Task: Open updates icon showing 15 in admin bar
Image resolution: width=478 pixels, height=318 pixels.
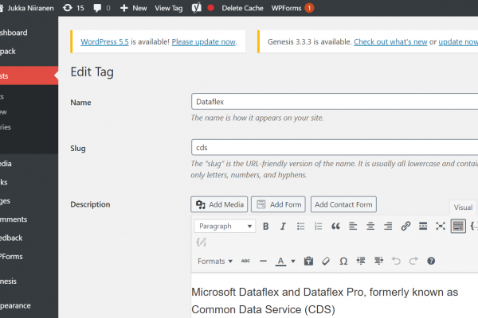Action: pos(73,8)
